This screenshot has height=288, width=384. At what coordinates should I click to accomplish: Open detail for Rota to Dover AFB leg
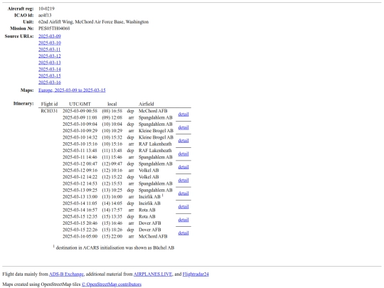click(183, 220)
